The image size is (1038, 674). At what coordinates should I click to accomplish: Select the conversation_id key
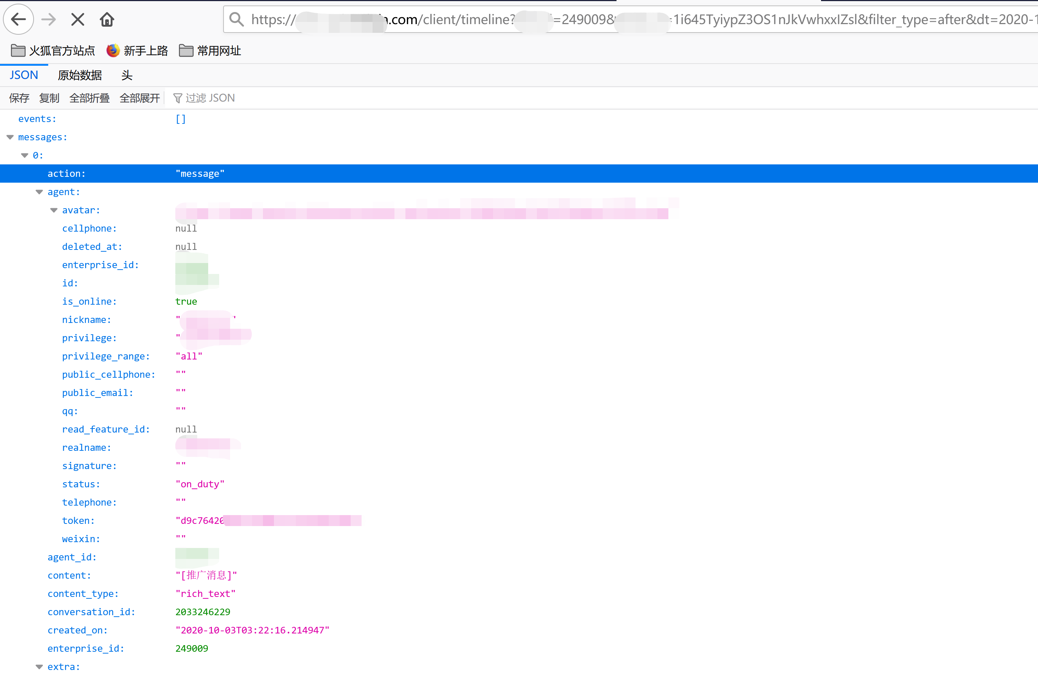(91, 612)
